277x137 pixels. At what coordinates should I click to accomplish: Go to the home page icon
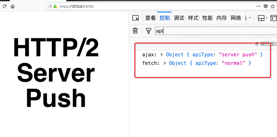pos(12,6)
